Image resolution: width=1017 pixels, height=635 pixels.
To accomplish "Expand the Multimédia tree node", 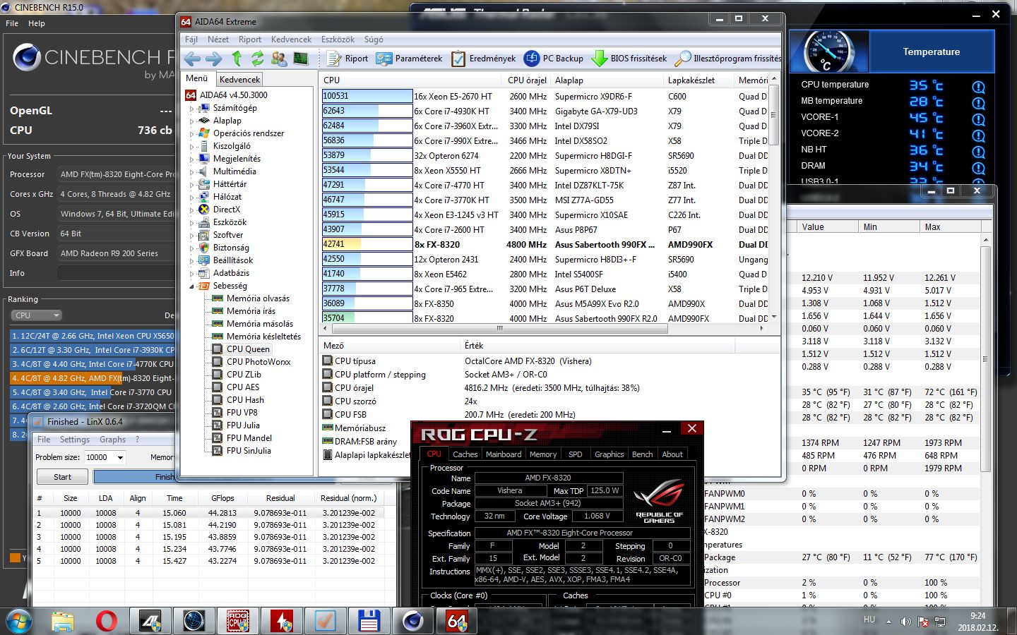I will [x=191, y=172].
